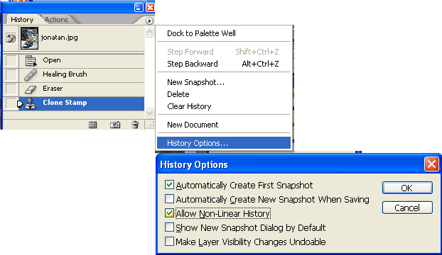This screenshot has height=255, width=442.
Task: Switch to the Actions tab
Action: point(56,20)
